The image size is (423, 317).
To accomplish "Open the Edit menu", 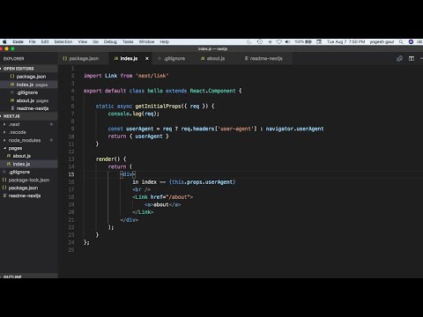I will pos(45,42).
